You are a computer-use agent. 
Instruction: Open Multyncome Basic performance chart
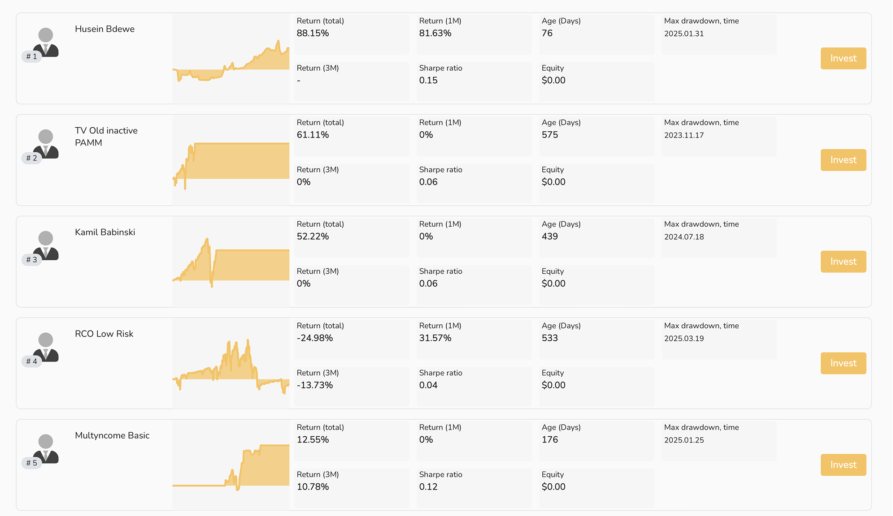[231, 465]
